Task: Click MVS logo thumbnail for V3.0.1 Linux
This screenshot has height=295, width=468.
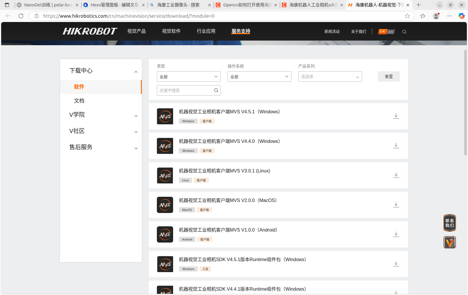Action: pyautogui.click(x=165, y=175)
